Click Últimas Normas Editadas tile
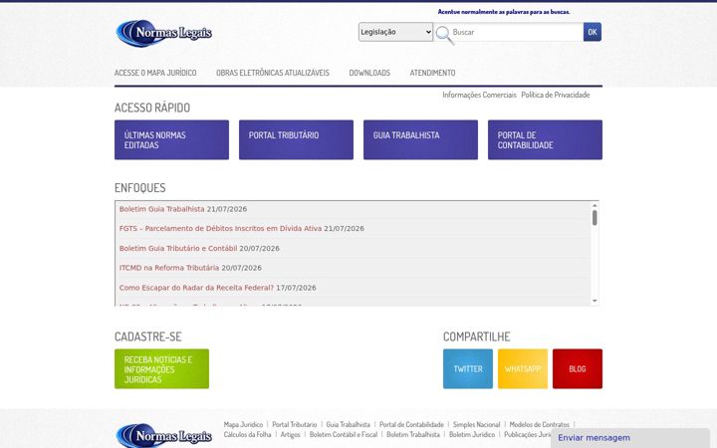Image resolution: width=717 pixels, height=448 pixels. pyautogui.click(x=171, y=140)
